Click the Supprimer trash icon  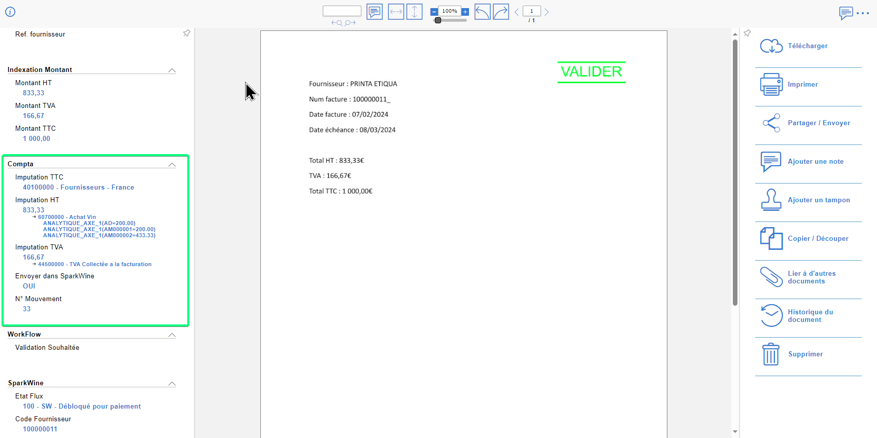pos(771,354)
